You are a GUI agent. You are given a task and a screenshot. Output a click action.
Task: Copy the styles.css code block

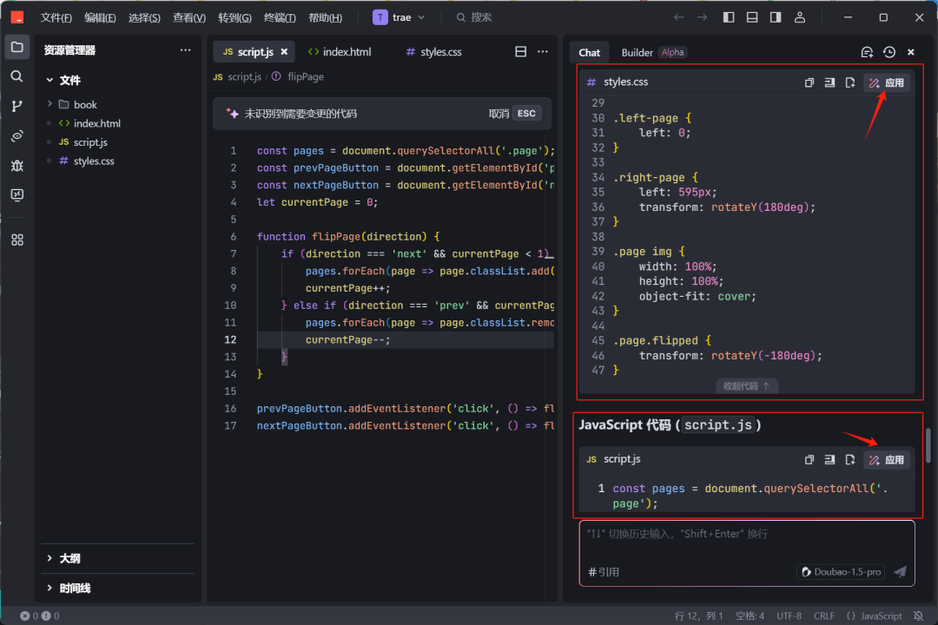809,82
